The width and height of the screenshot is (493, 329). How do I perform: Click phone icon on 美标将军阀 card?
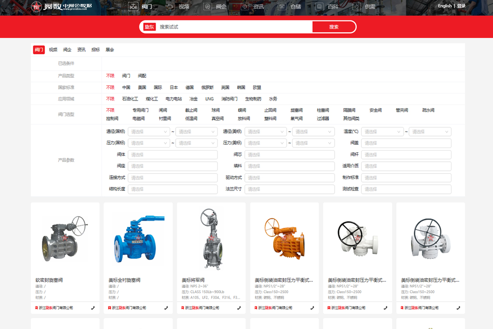coord(239,308)
